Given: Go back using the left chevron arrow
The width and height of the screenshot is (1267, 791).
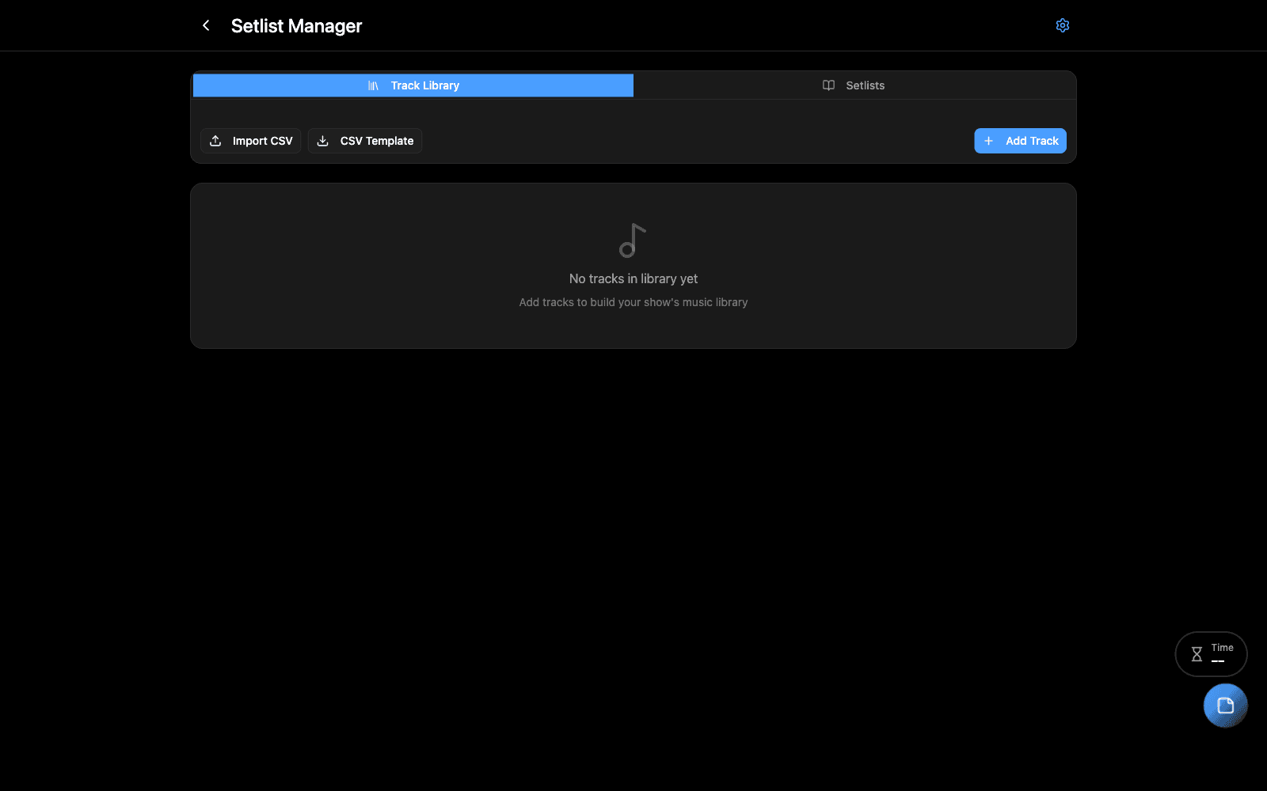Looking at the screenshot, I should coord(206,25).
